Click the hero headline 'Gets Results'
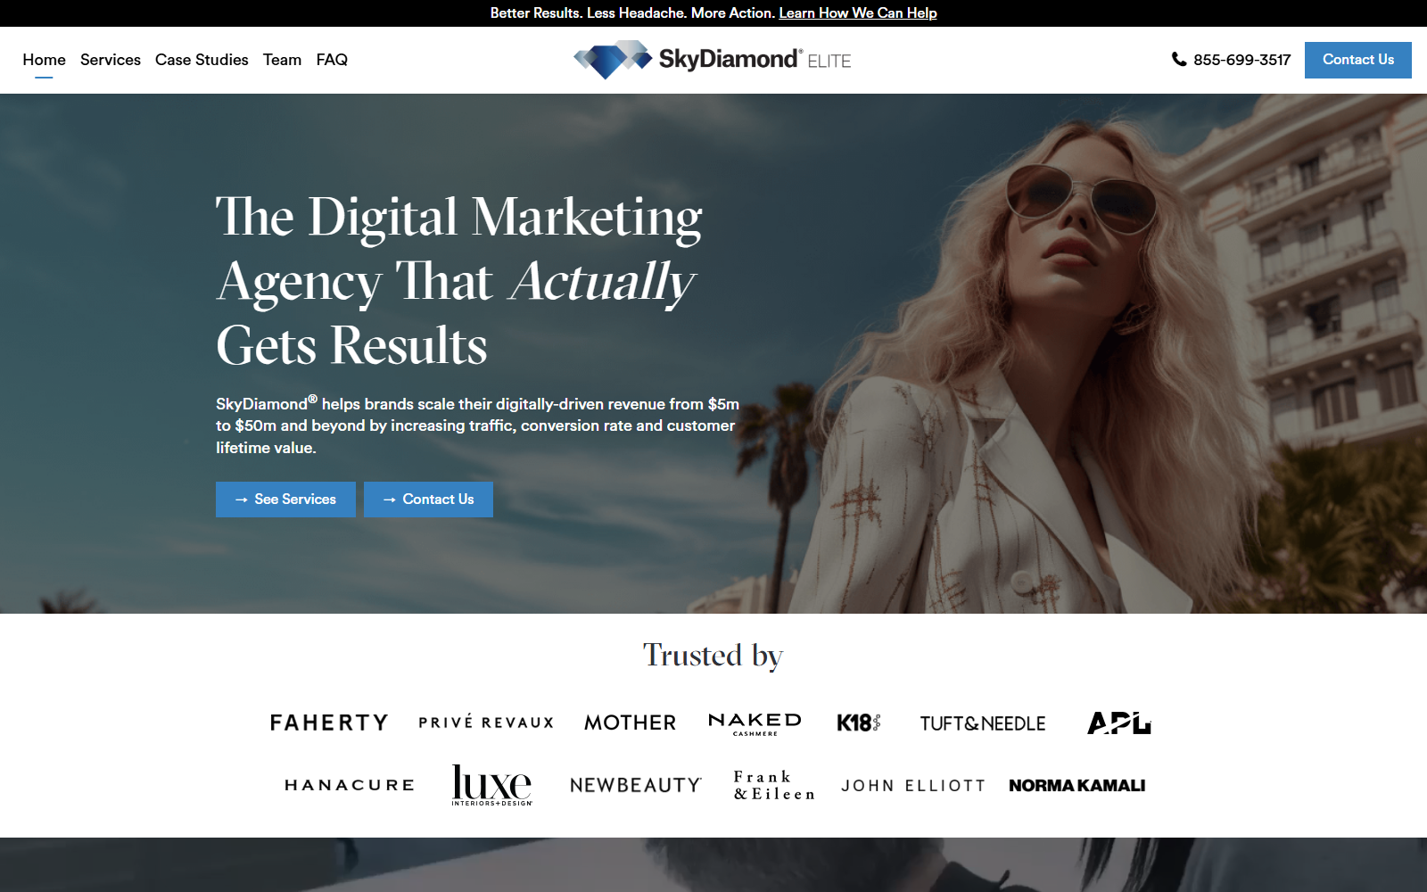The width and height of the screenshot is (1427, 892). pos(351,345)
